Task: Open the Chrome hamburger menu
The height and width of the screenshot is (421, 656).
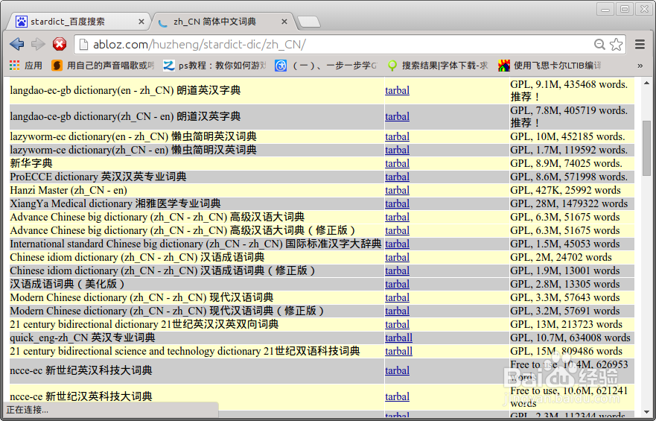Action: click(640, 45)
